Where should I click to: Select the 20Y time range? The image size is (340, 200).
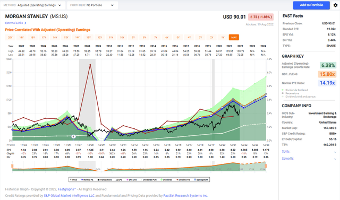coord(10,38)
